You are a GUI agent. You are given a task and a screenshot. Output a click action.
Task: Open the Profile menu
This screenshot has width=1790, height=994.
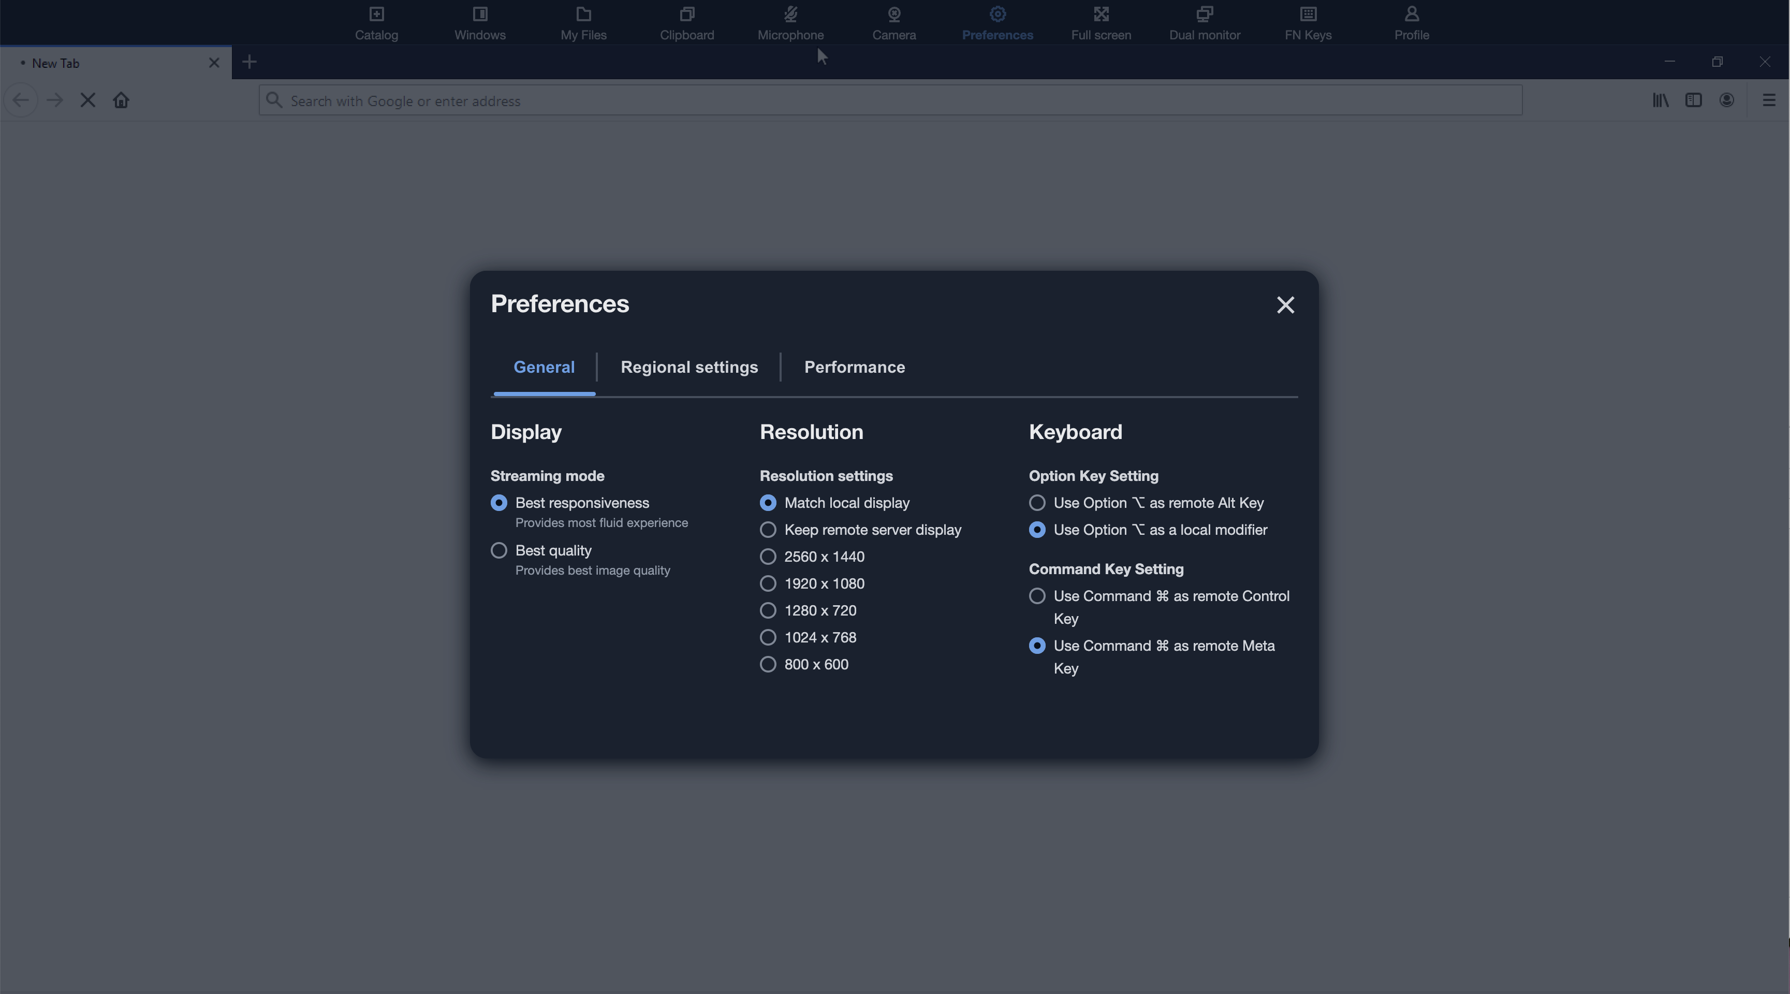[x=1411, y=23]
